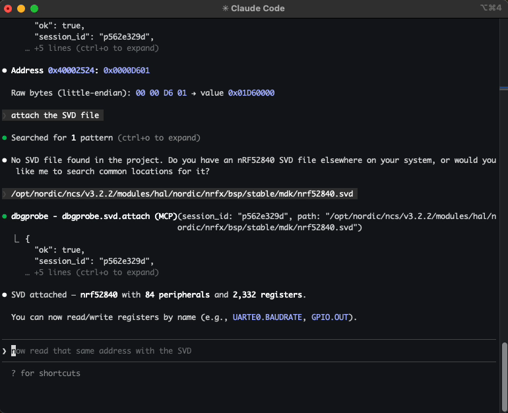
Task: Click the nrf52840.svd path user message
Action: [x=180, y=194]
